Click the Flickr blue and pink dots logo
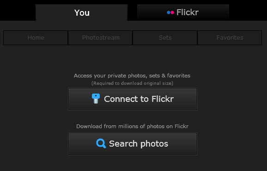 [x=170, y=12]
